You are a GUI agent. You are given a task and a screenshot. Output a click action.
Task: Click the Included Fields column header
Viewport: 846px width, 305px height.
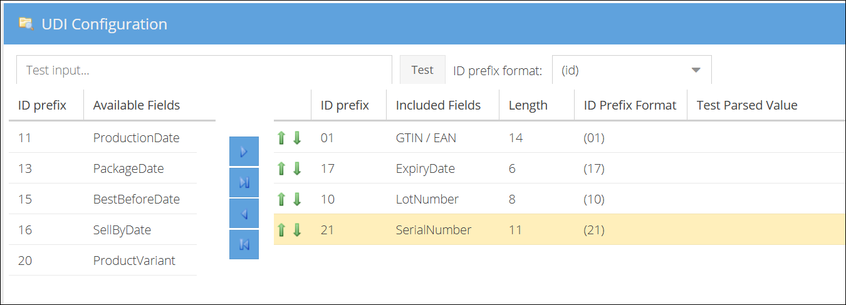pos(438,105)
